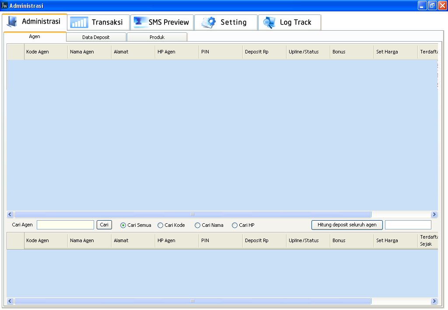Screen dimensions: 448x310
Task: Click lower table Terdaftar Sejak column header
Action: point(428,240)
